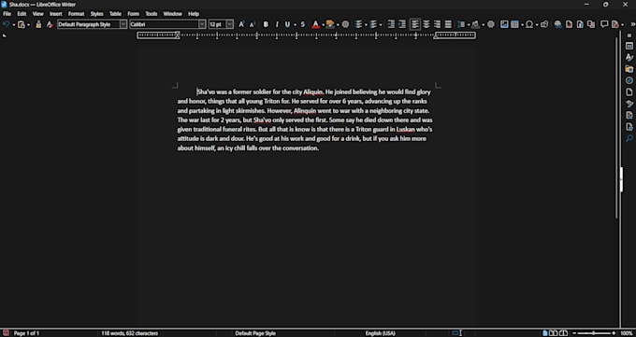Apply the red font color

tap(315, 24)
